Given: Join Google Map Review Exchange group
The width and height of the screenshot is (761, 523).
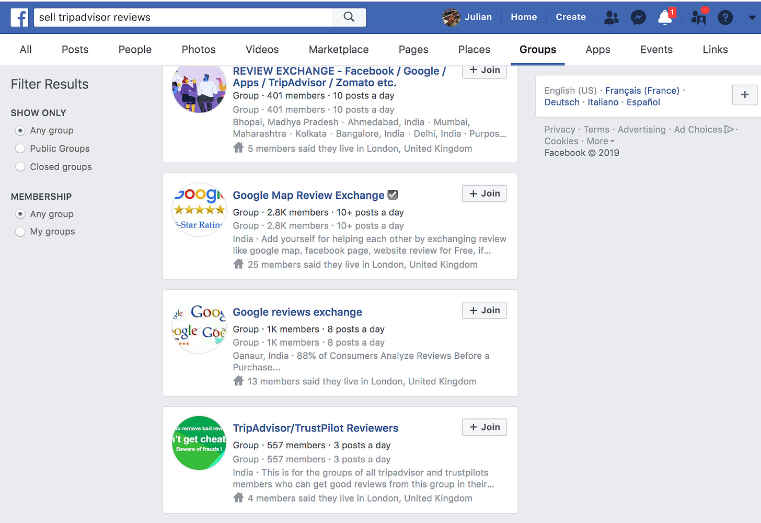Looking at the screenshot, I should point(485,194).
